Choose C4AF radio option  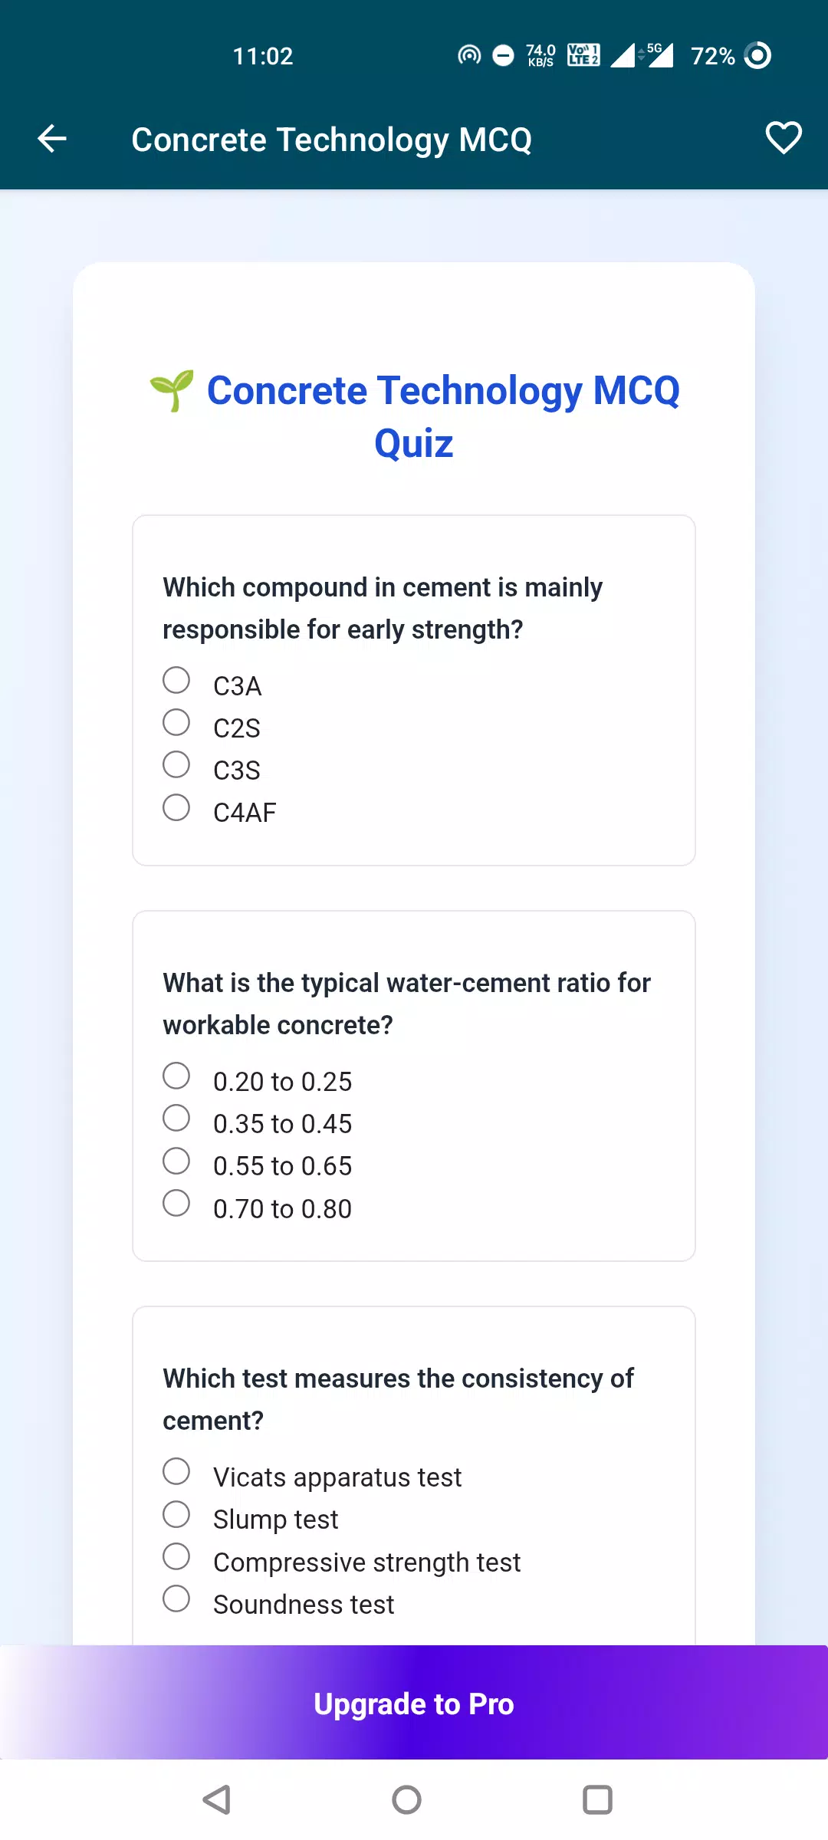coord(176,807)
